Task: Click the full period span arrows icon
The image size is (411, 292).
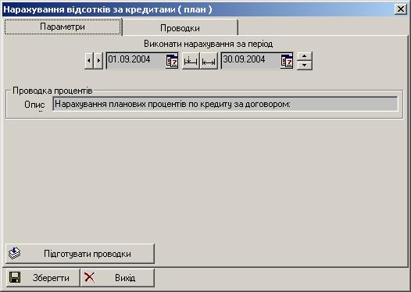Action: (209, 61)
